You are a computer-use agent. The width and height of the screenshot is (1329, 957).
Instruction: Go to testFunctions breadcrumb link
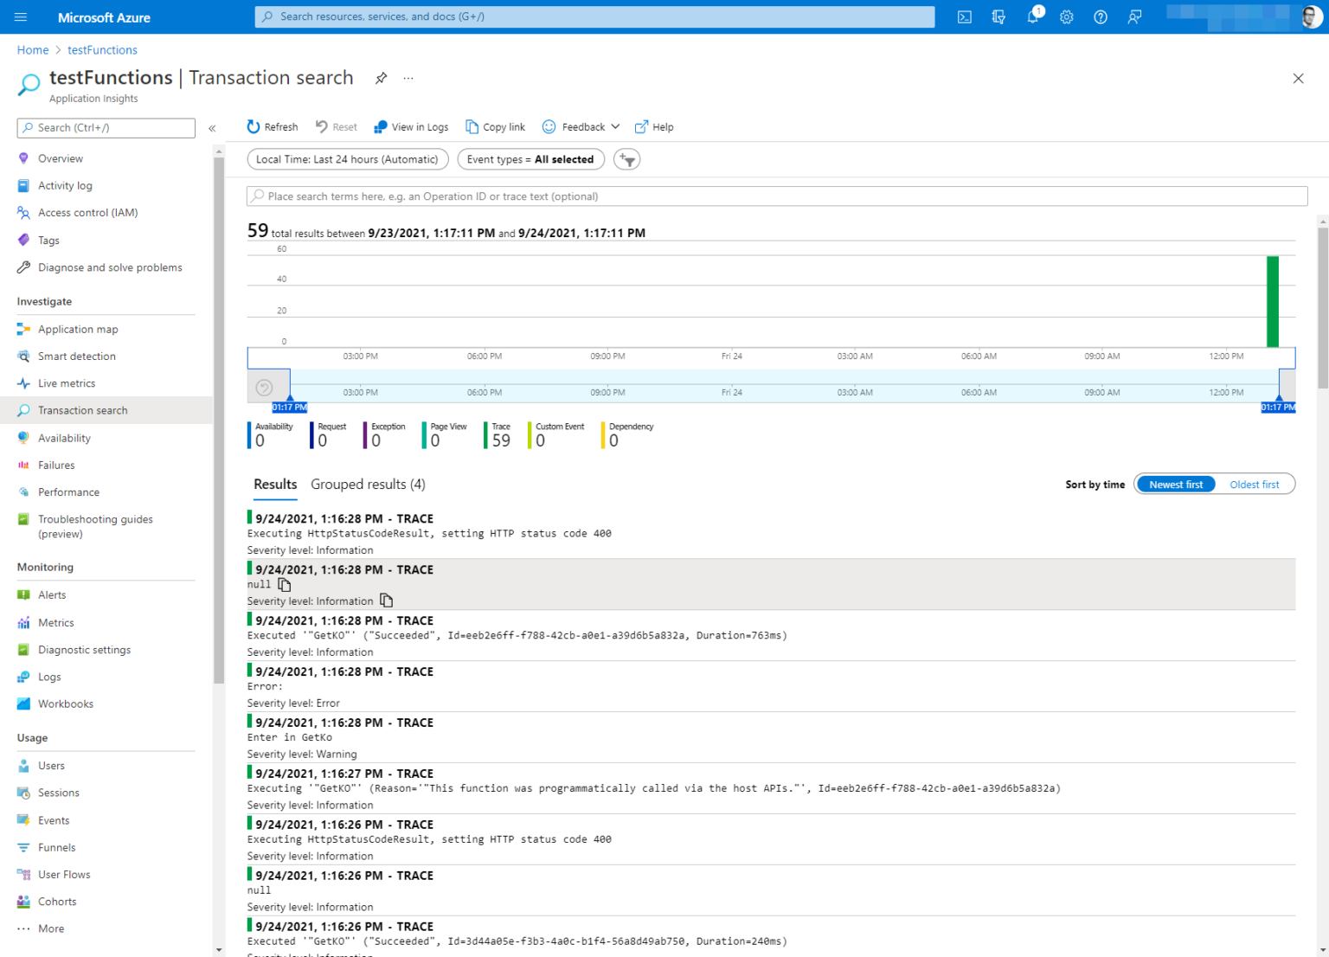102,50
